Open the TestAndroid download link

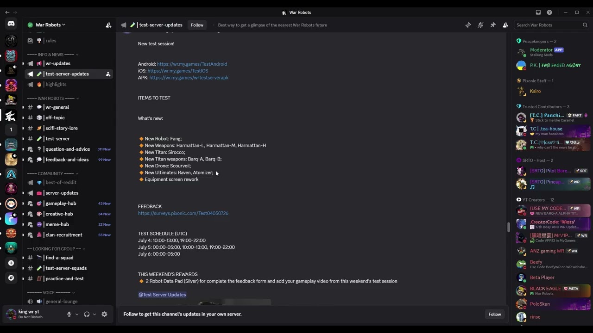point(192,64)
